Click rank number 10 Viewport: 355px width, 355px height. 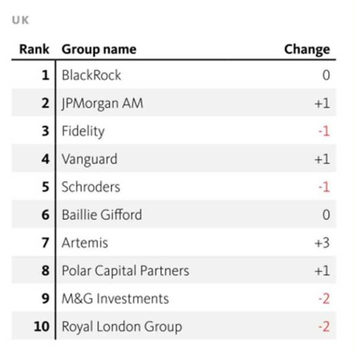[x=41, y=327]
